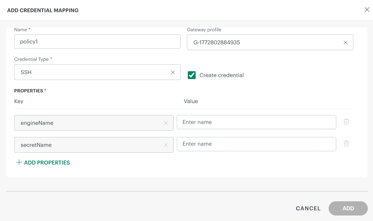Clear the Gateway profile selection

345,42
